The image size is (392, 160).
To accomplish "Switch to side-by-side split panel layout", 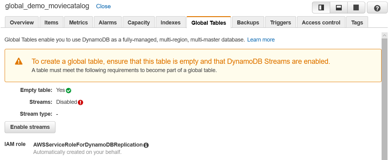I will point(321,8).
